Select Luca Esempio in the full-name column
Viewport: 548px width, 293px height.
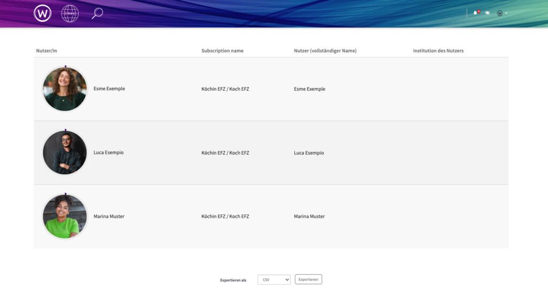point(309,153)
